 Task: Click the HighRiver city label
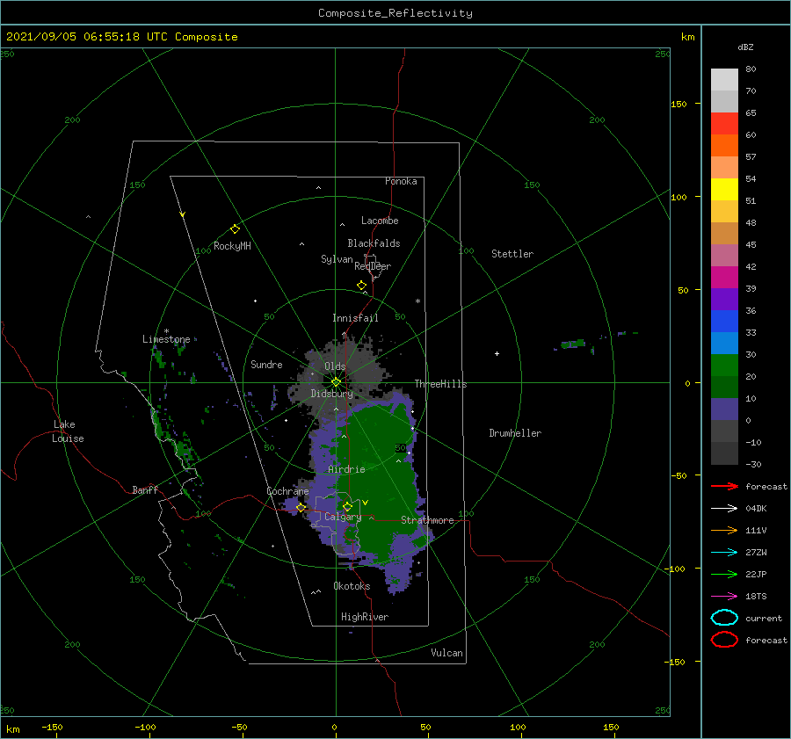[x=365, y=617]
